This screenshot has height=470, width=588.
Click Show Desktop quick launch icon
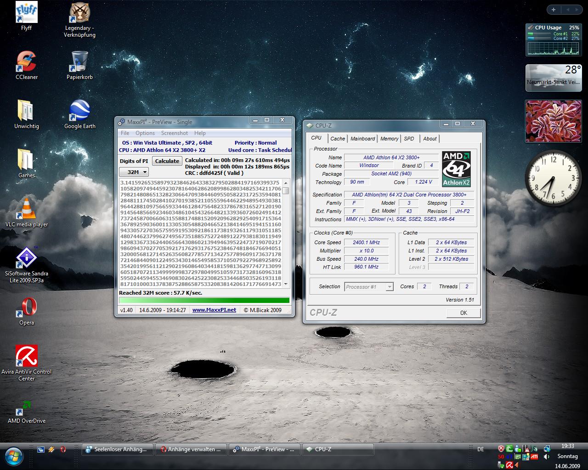click(41, 450)
